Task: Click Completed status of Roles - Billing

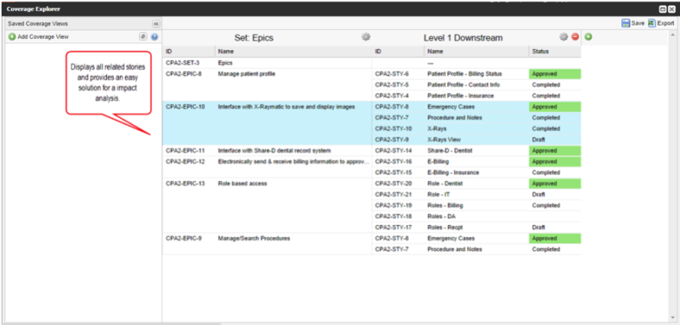Action: 546,205
